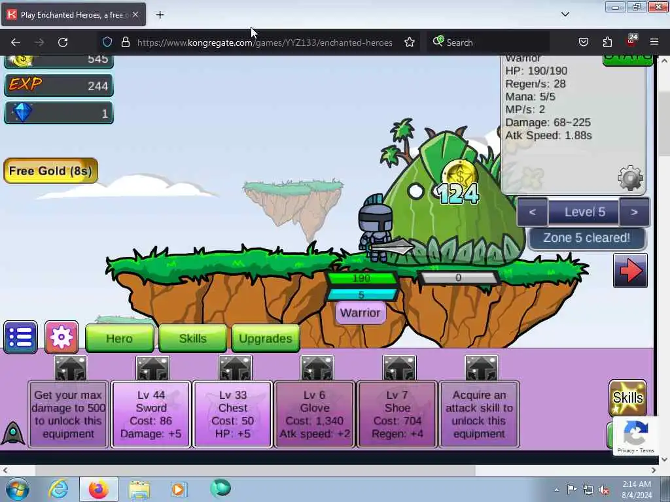Click the padlock site info icon

[x=125, y=42]
